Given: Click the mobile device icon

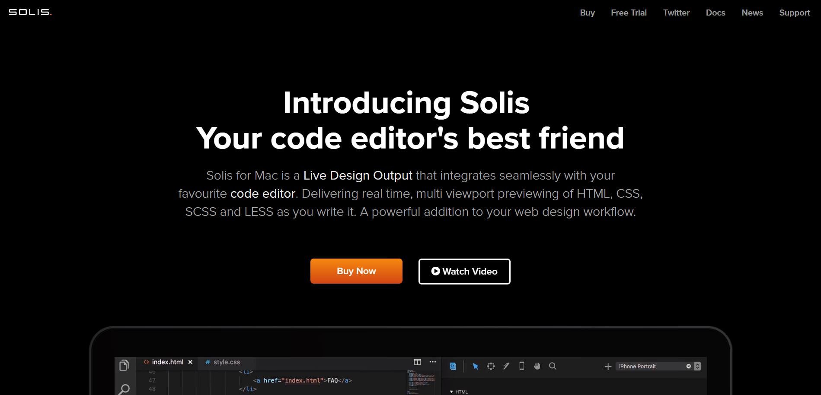Looking at the screenshot, I should (522, 366).
